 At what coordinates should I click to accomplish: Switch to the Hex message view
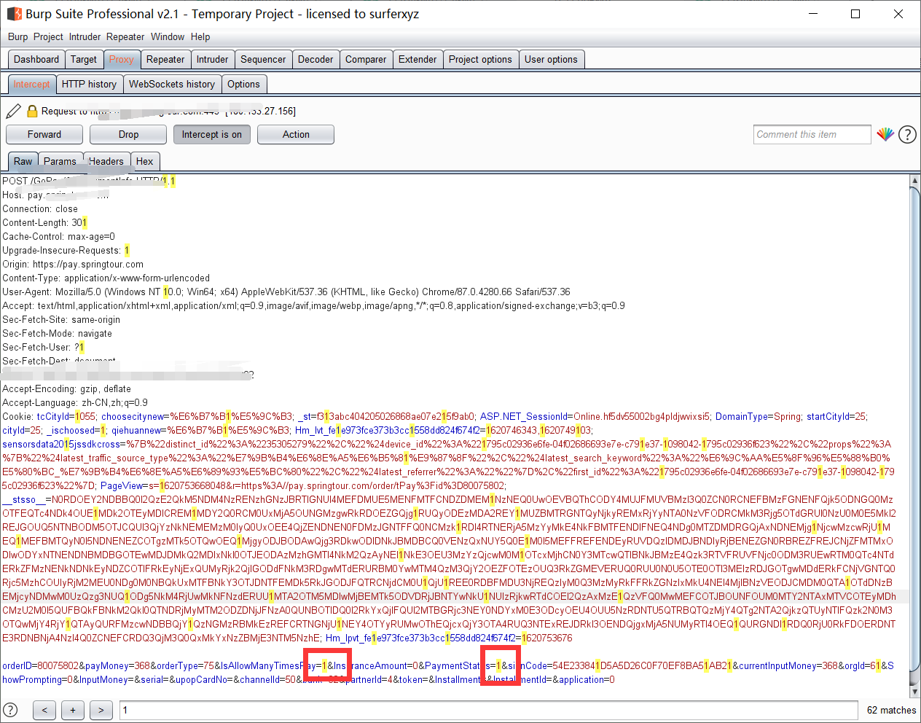coord(145,161)
